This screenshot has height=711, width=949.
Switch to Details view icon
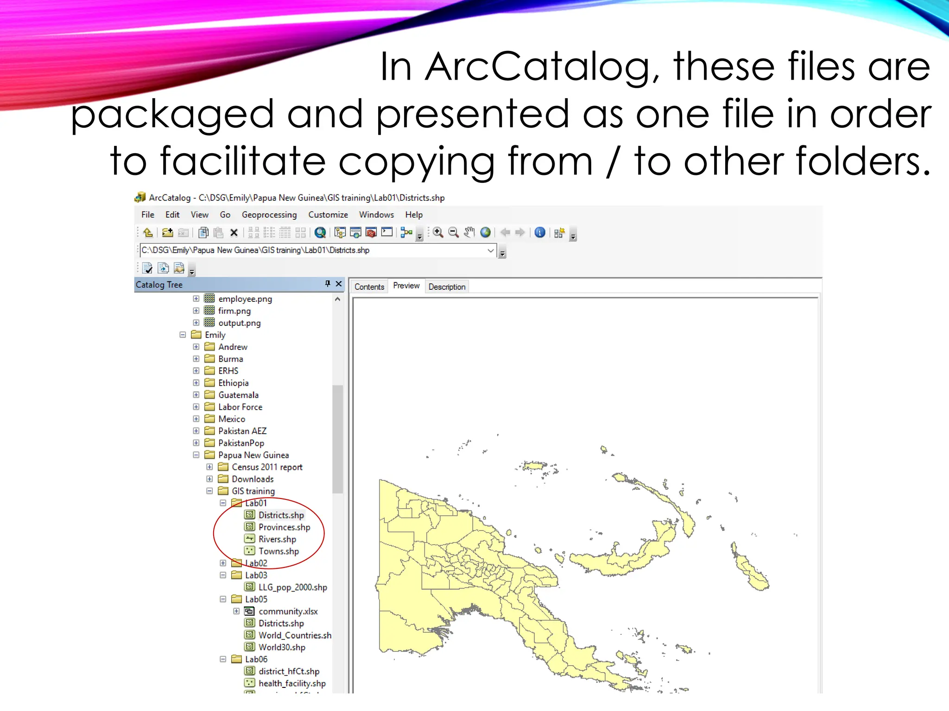coord(285,232)
